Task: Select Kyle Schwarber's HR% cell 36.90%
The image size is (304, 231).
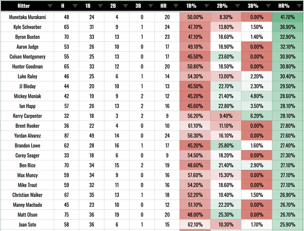Action: (287, 27)
